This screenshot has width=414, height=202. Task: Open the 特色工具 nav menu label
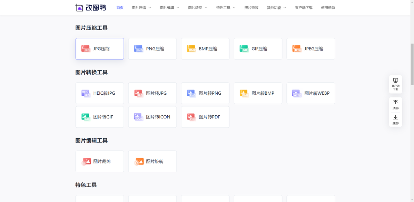click(x=223, y=8)
